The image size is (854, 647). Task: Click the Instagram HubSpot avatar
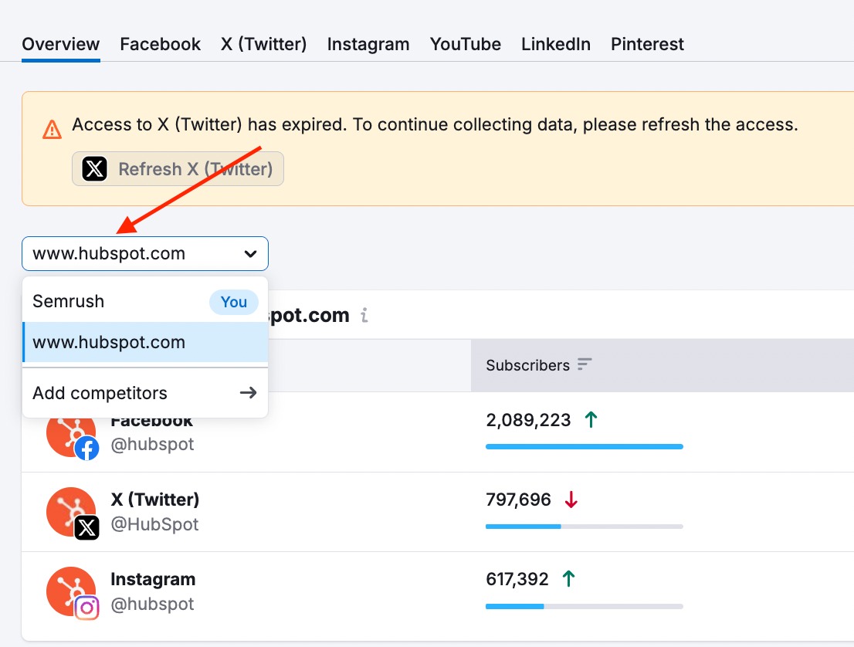pos(71,591)
